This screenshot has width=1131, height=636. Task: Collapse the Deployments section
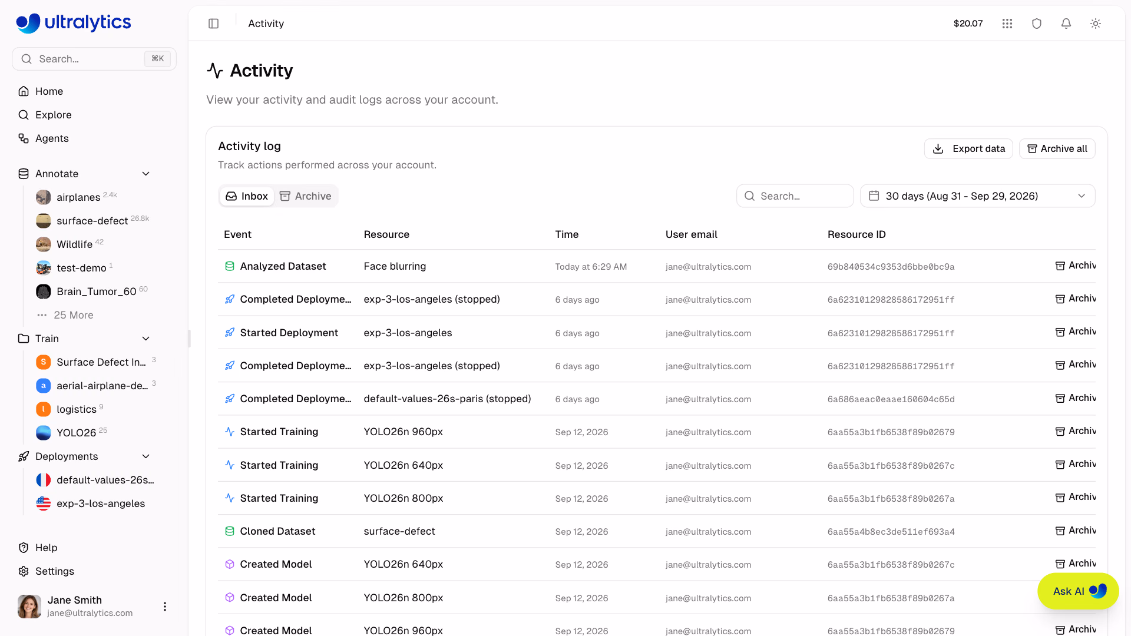pos(146,456)
